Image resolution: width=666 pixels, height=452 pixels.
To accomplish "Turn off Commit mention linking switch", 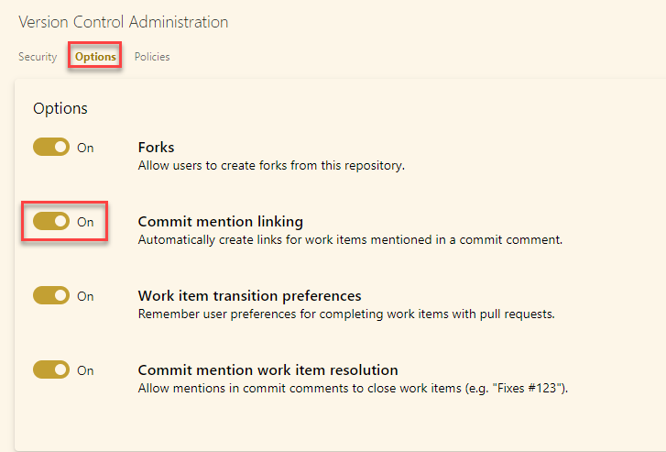I will [x=51, y=221].
